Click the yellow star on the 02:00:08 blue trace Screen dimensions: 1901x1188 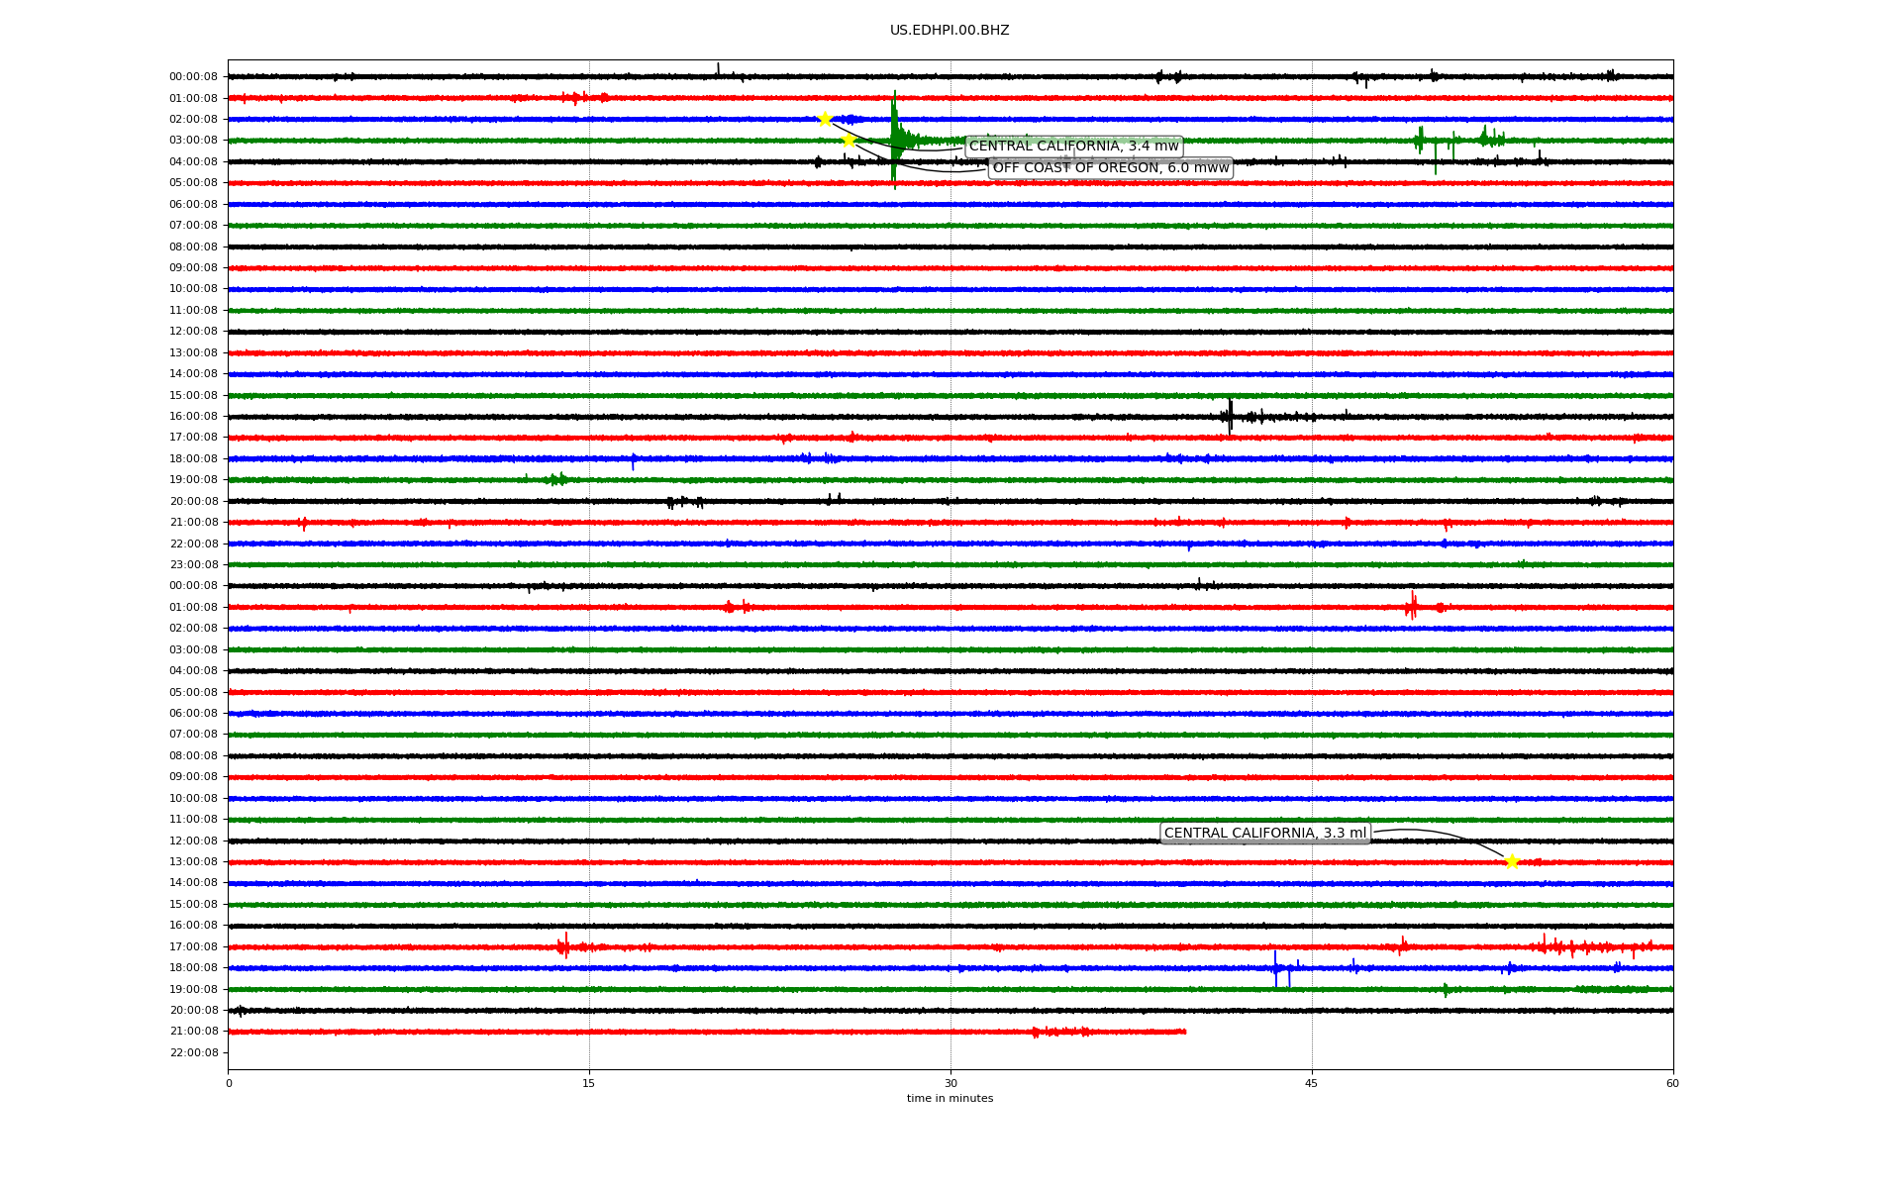click(825, 119)
